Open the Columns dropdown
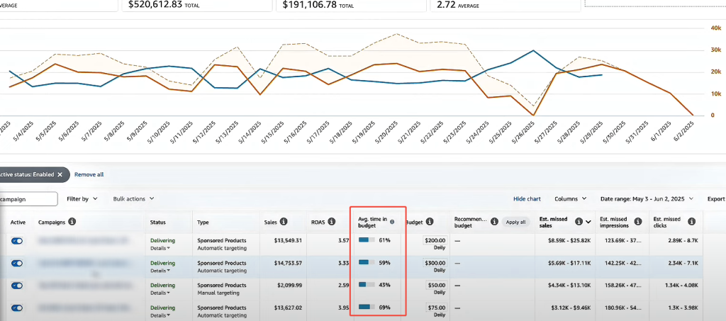The height and width of the screenshot is (321, 726). click(x=570, y=199)
